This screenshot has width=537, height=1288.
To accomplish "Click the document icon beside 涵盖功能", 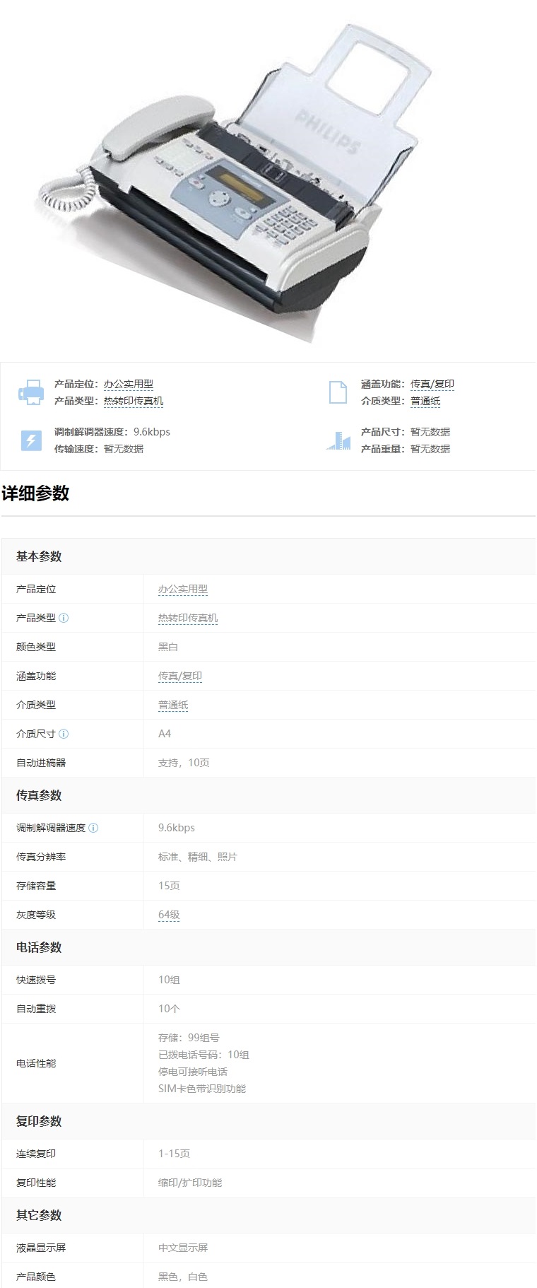I will 338,392.
